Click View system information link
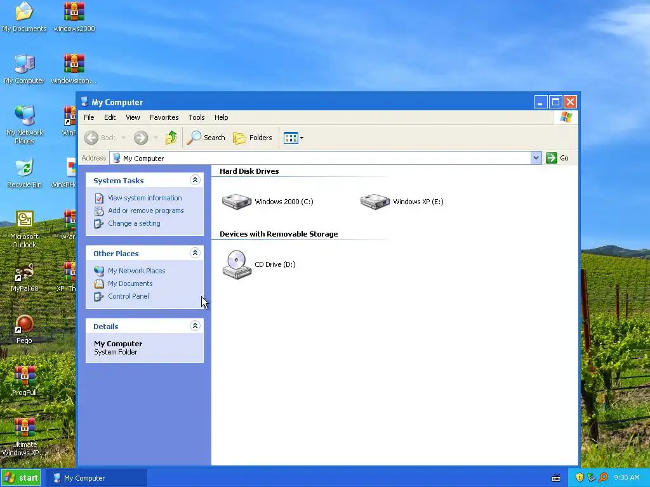This screenshot has width=650, height=487. click(145, 198)
